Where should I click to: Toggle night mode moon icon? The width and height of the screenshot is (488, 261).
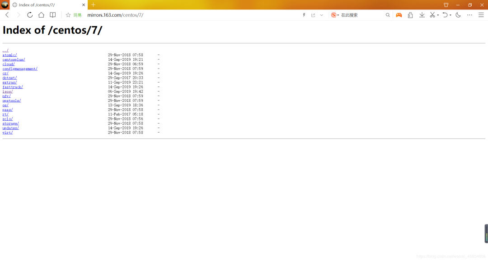tap(458, 15)
